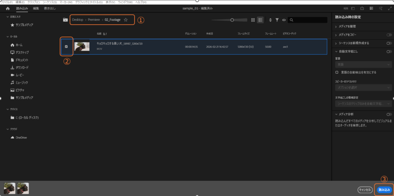This screenshot has height=196, width=394.
Task: Open the sort order options icon
Action: coord(270,20)
